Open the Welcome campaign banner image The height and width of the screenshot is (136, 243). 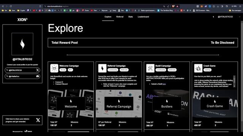pyautogui.click(x=71, y=104)
